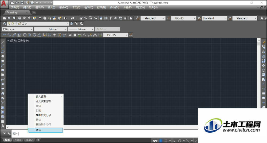Toggle grid display in status bar

click(x=161, y=141)
